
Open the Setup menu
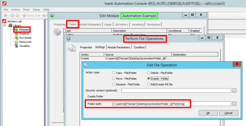[x=36, y=10]
